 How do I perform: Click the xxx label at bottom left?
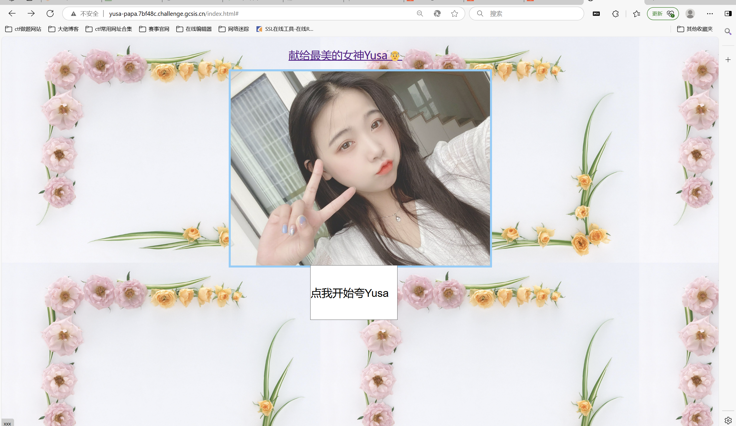(x=7, y=423)
